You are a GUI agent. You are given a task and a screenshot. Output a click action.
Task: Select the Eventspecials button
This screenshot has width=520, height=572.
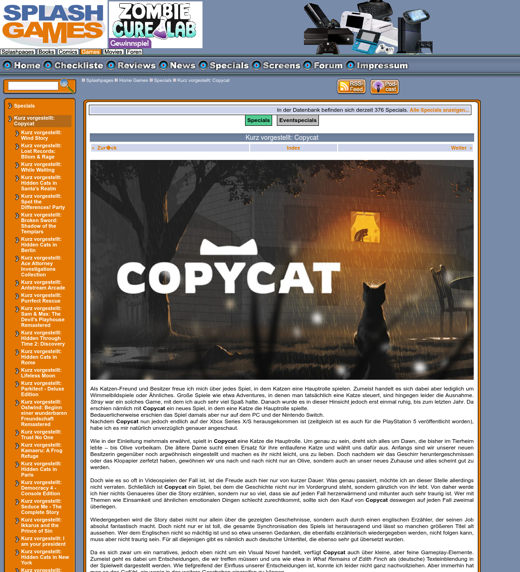[x=298, y=120]
